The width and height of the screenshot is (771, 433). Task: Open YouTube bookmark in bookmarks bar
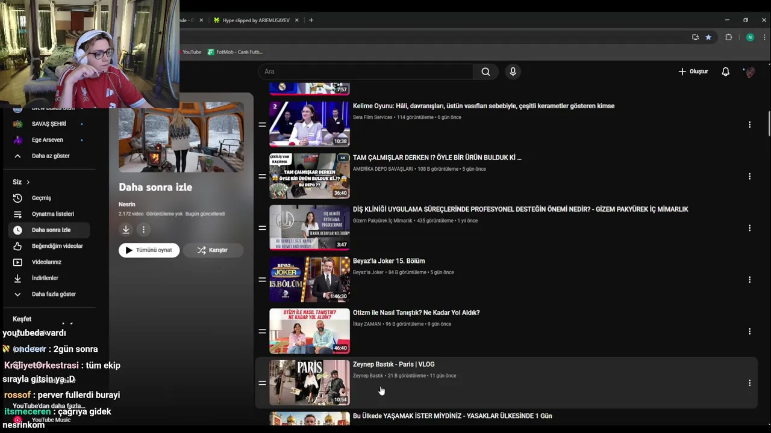pos(191,52)
